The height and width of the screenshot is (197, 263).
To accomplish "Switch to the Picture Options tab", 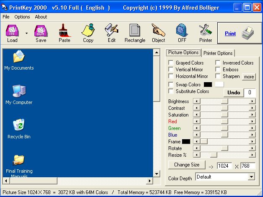I will click(x=183, y=52).
